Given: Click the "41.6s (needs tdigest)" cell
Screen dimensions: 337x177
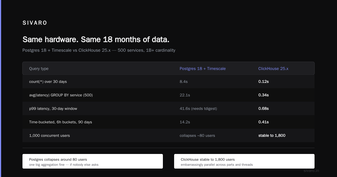Looking at the screenshot, I should [198, 108].
